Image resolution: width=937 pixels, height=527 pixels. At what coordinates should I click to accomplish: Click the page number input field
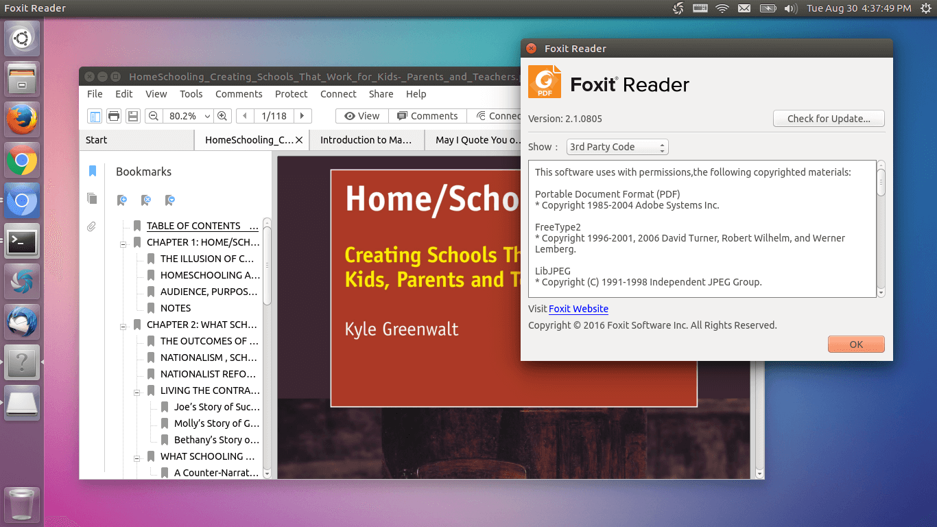[274, 115]
